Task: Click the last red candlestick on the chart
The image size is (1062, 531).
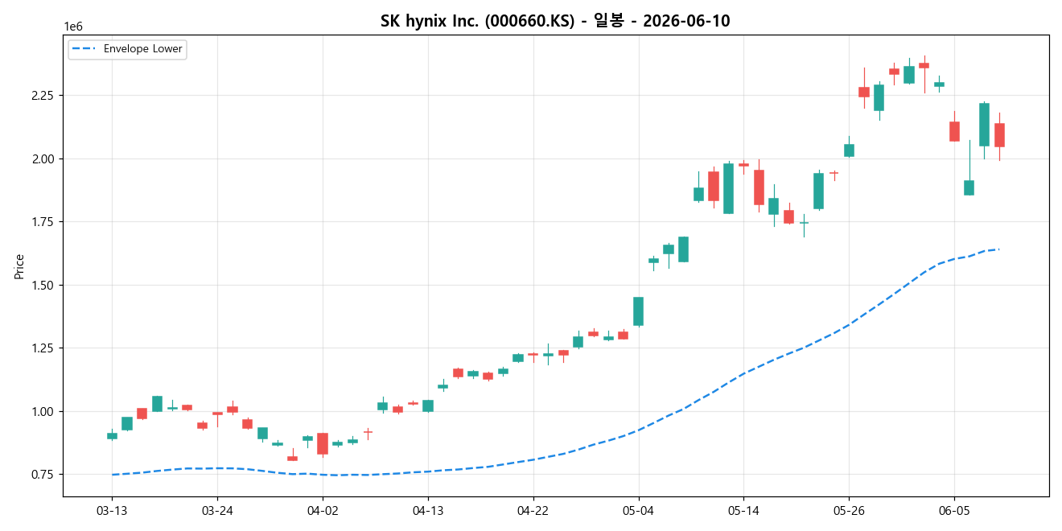Action: click(x=999, y=135)
